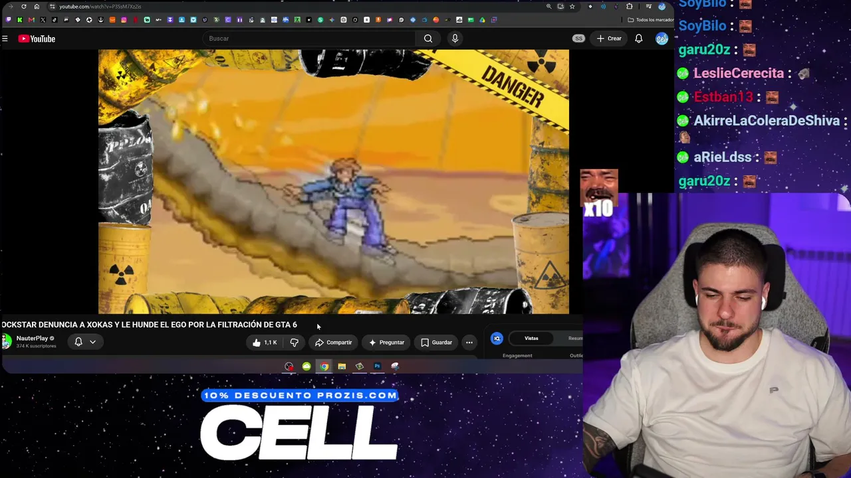Click the Preguntar button

386,343
